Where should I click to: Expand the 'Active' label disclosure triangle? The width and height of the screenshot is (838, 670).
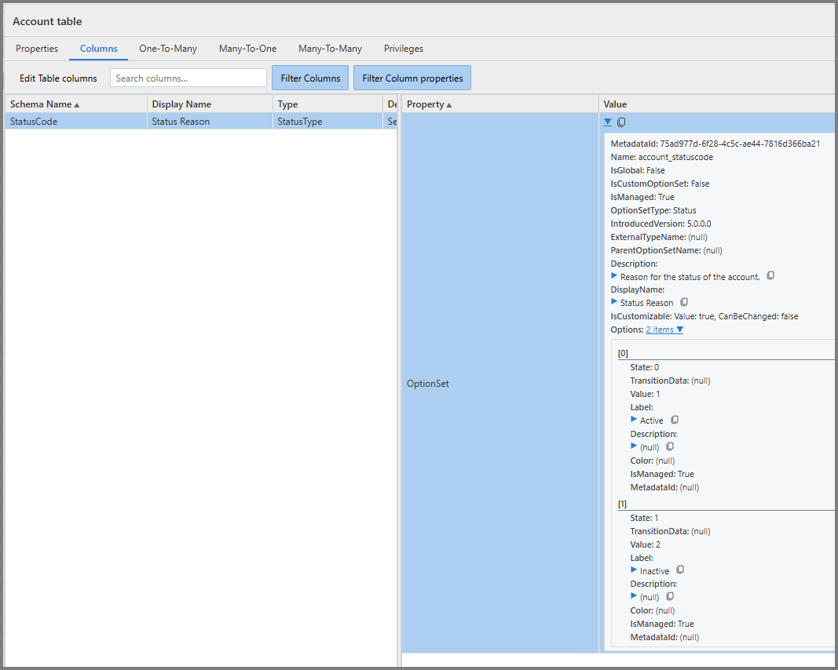(632, 420)
